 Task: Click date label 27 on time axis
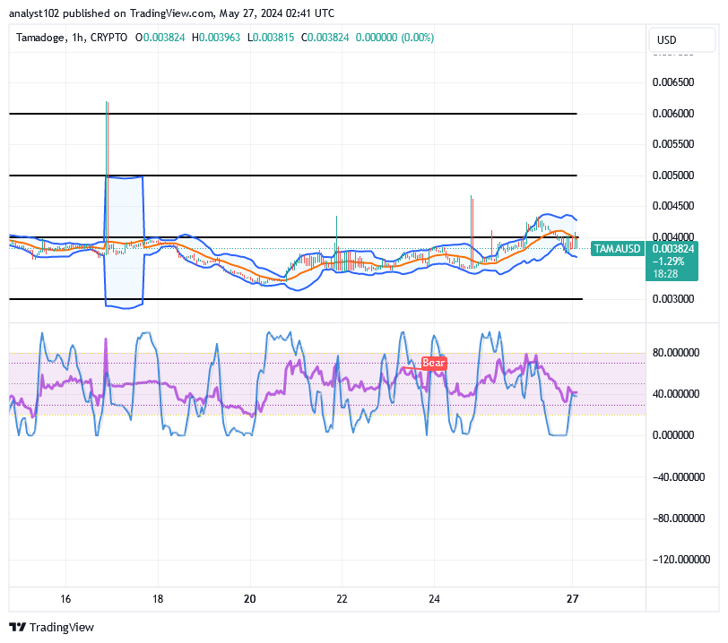pos(572,598)
